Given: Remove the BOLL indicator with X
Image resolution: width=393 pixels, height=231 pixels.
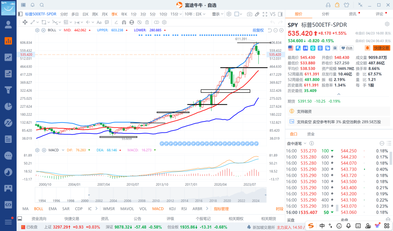Looking at the screenshot, I should [x=43, y=30].
